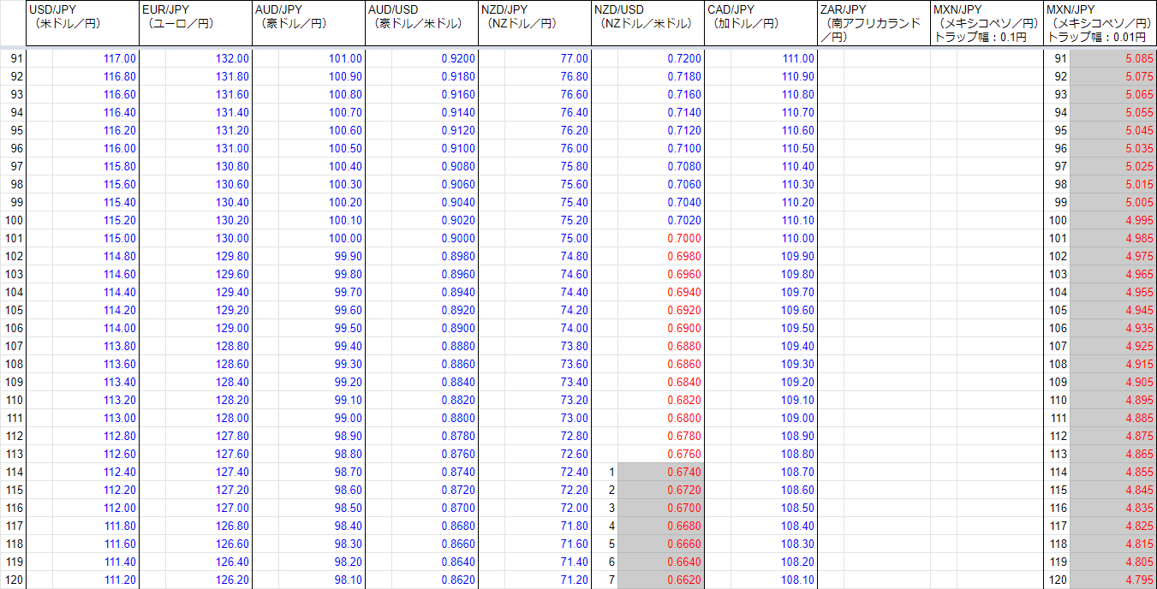The width and height of the screenshot is (1157, 589).
Task: Select AUD/USD cell 0.8620 in row 120
Action: pos(433,580)
